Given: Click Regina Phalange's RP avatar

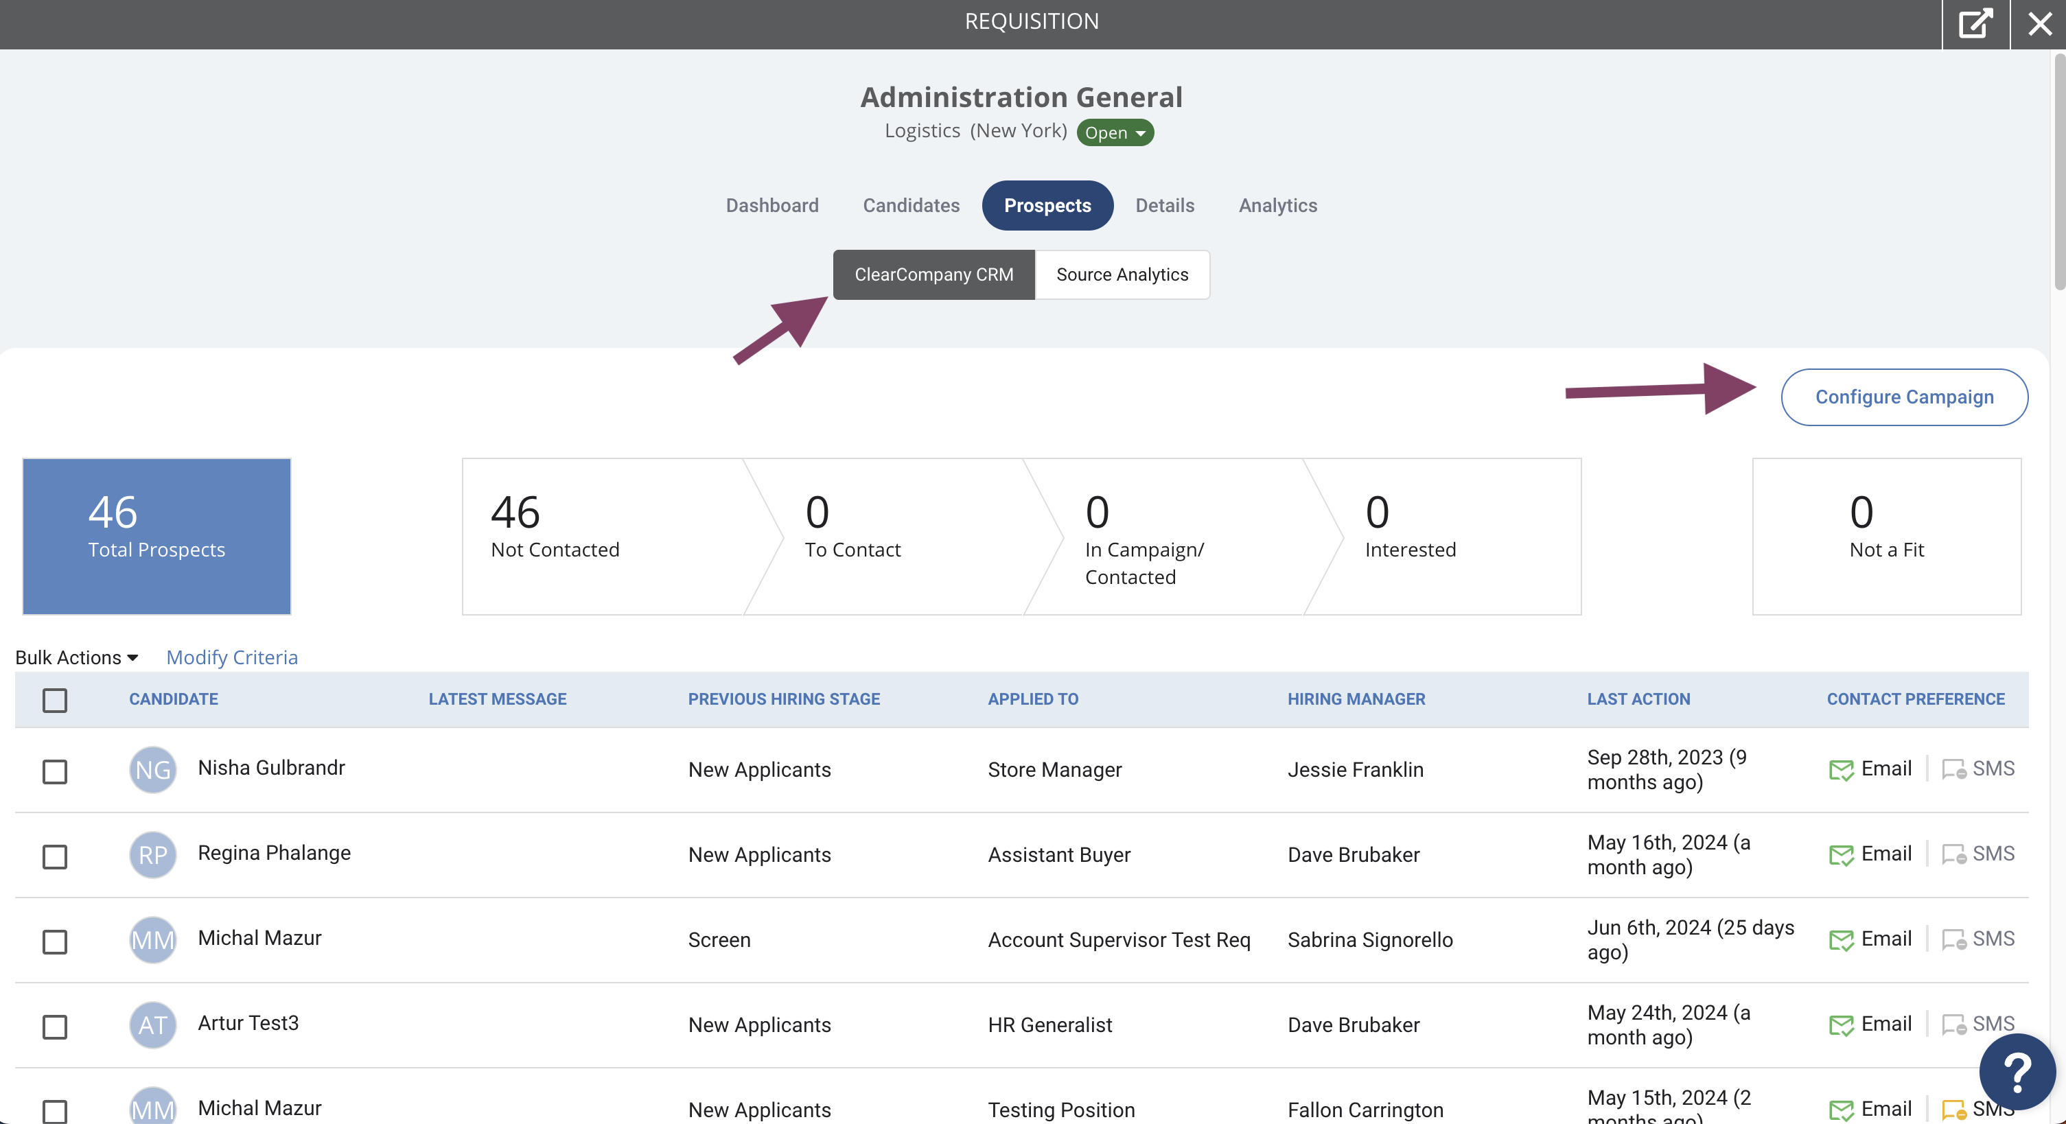Looking at the screenshot, I should point(152,854).
